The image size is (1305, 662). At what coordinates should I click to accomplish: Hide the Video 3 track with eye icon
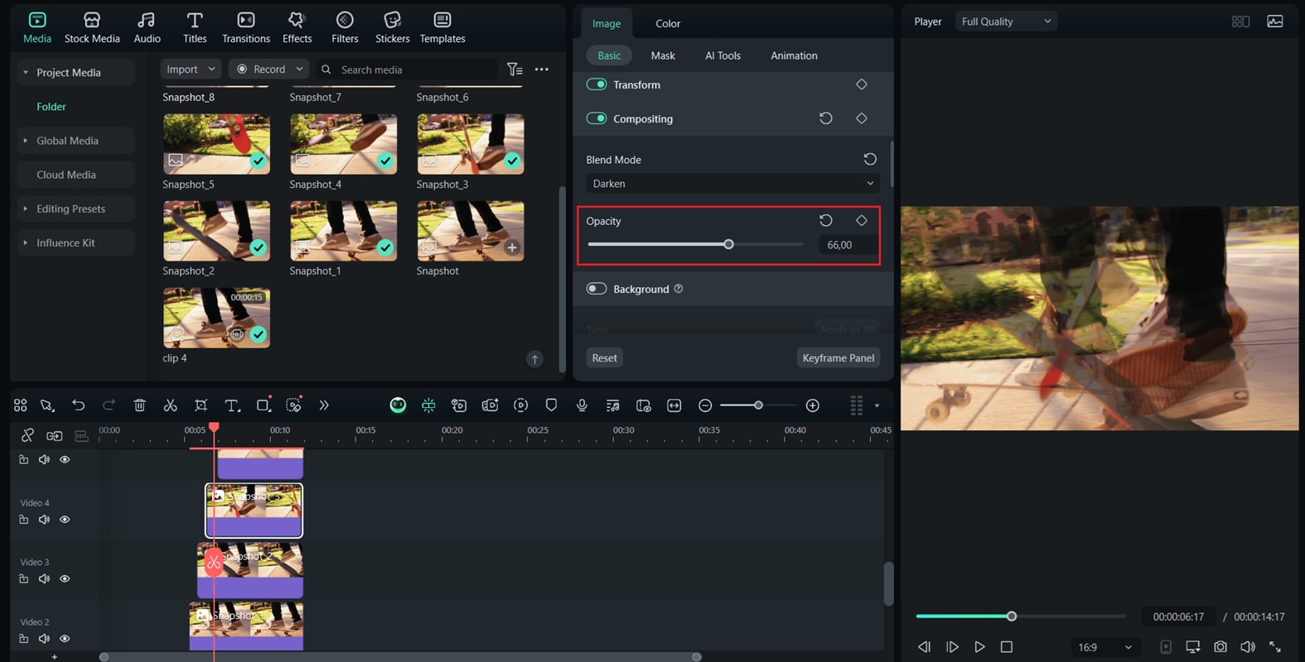click(65, 578)
